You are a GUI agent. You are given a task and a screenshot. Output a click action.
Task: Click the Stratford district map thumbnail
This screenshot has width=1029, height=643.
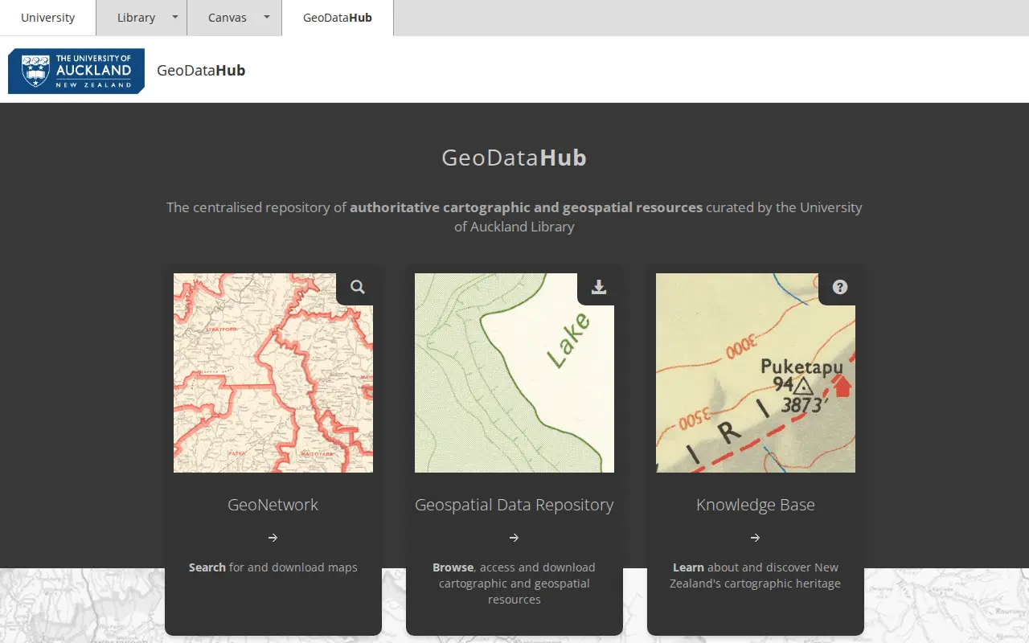coord(273,373)
